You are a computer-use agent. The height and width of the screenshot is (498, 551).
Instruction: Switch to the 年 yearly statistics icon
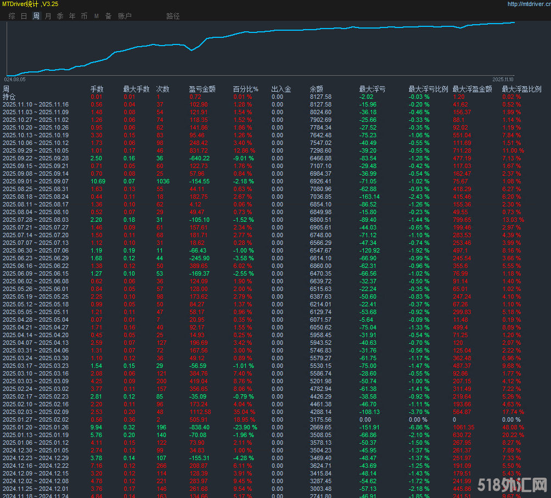[72, 16]
